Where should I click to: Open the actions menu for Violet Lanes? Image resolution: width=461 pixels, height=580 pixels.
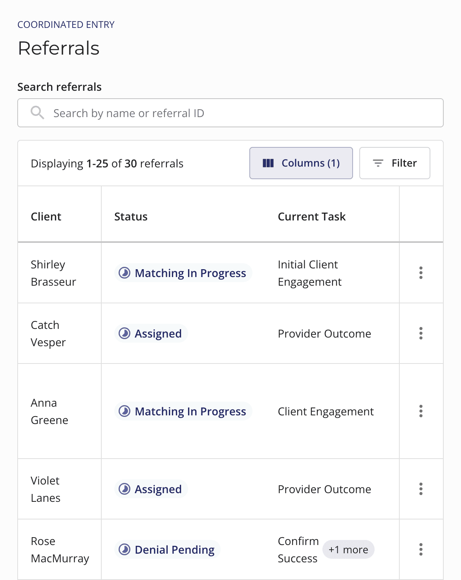click(421, 489)
